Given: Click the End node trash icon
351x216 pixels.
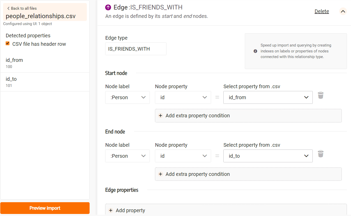Looking at the screenshot, I should [x=321, y=154].
